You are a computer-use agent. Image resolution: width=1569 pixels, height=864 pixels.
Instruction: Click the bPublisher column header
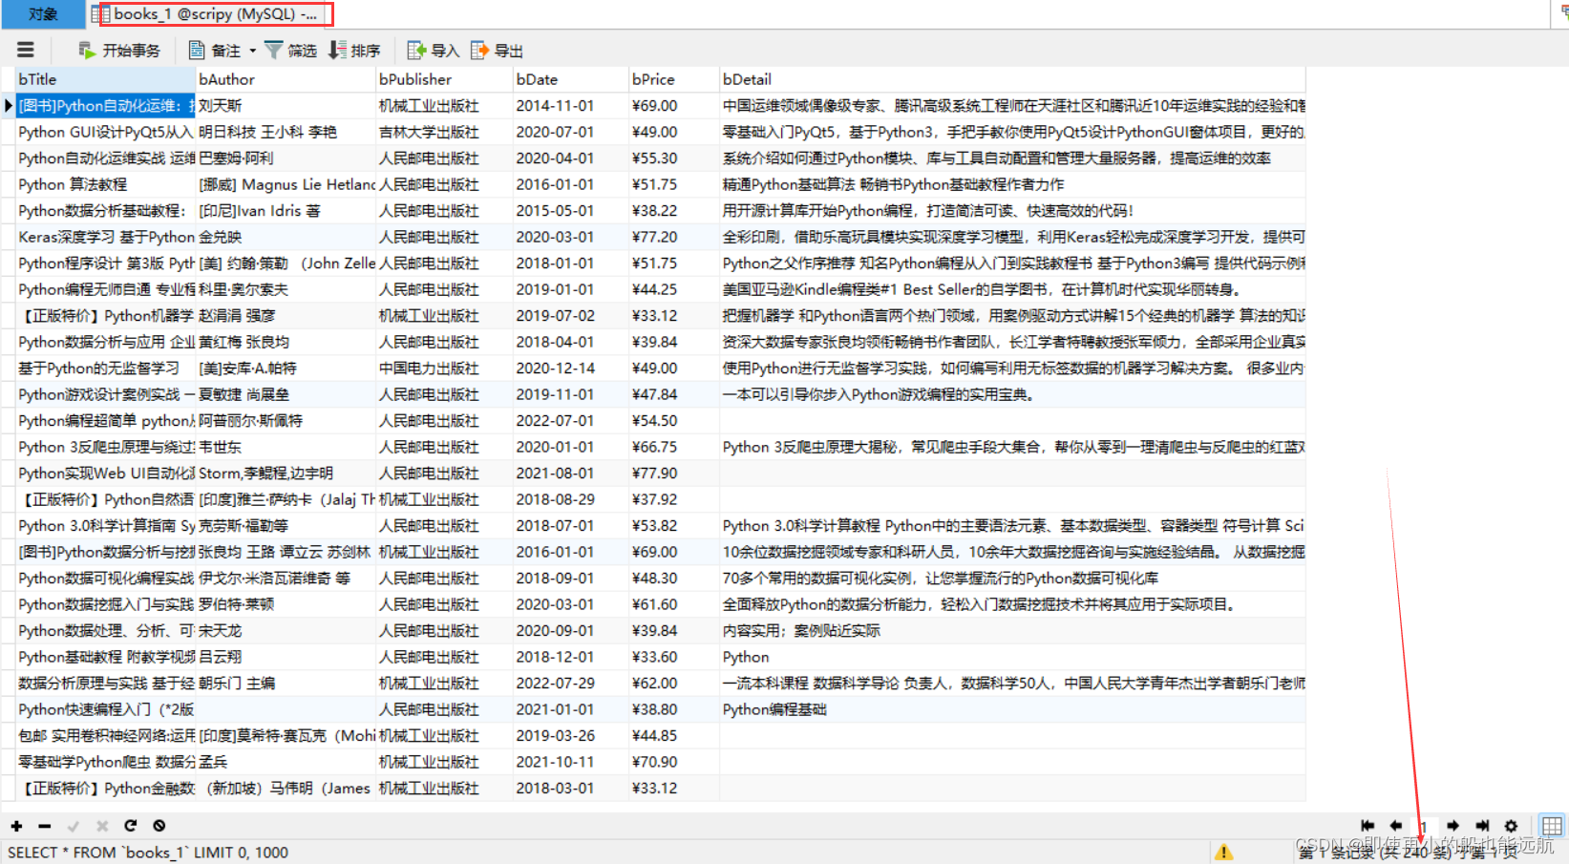point(444,79)
